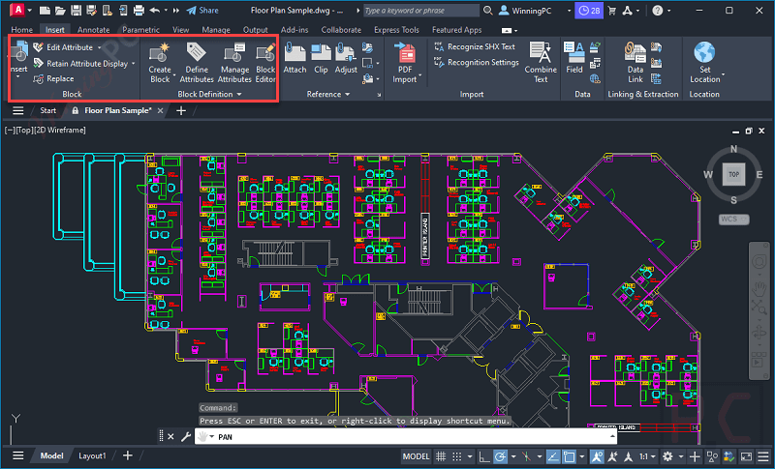Click the Clean Screen icon in status bar
This screenshot has height=469, width=775.
click(746, 456)
